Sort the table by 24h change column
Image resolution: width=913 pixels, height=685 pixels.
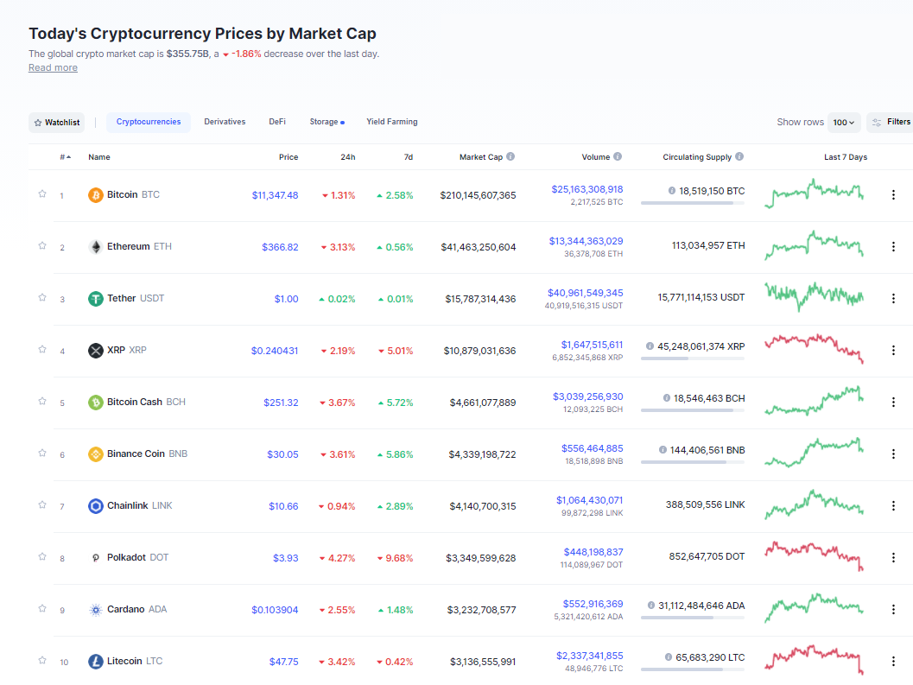pyautogui.click(x=347, y=157)
